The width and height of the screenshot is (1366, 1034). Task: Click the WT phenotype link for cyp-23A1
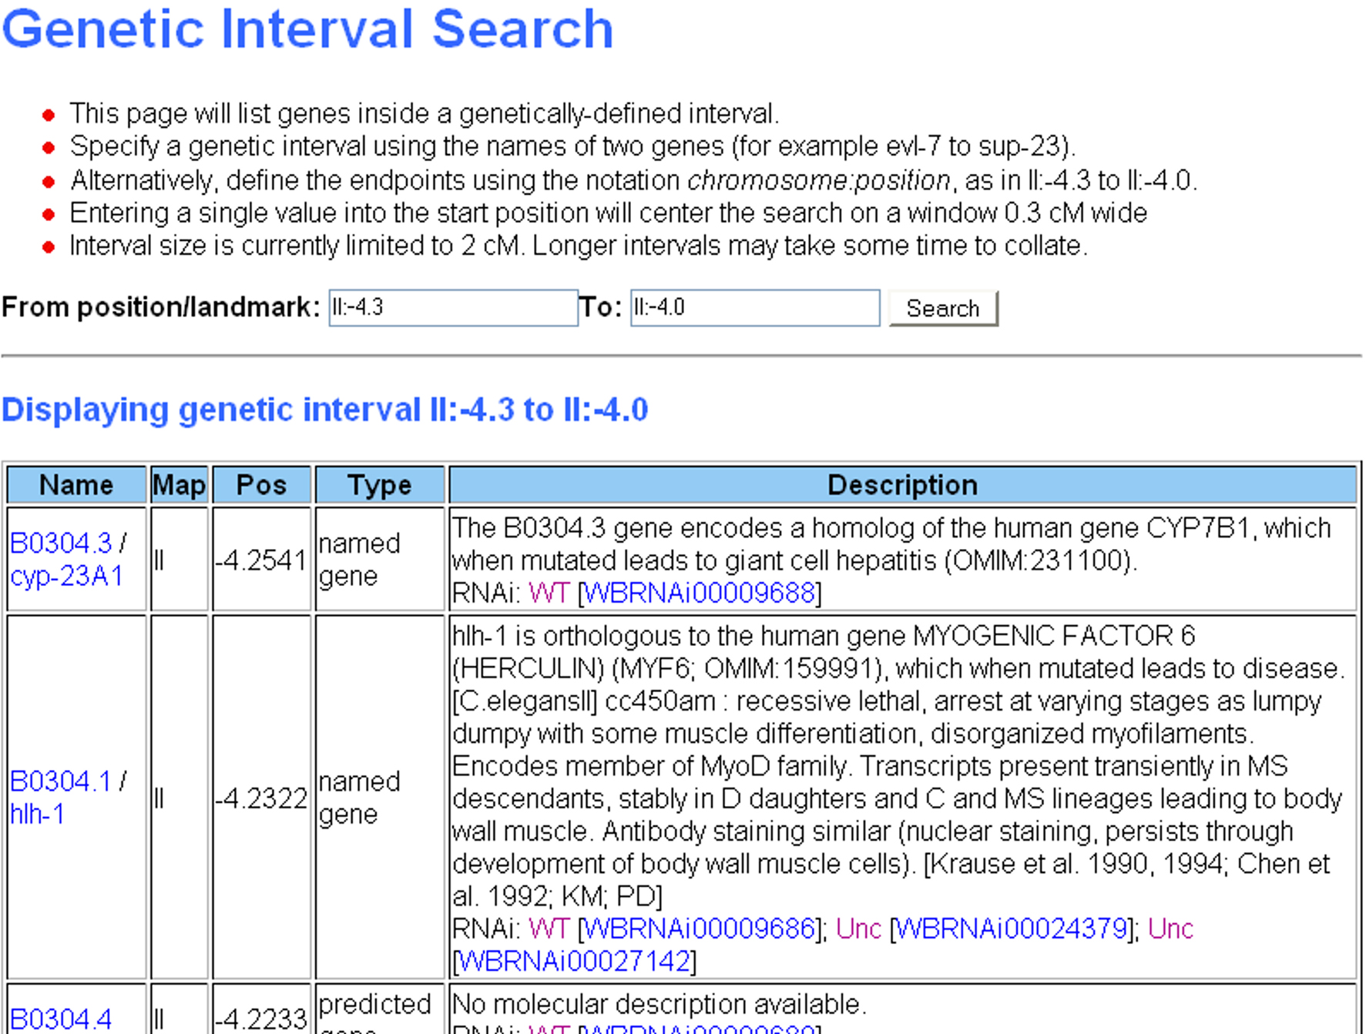pos(549,593)
